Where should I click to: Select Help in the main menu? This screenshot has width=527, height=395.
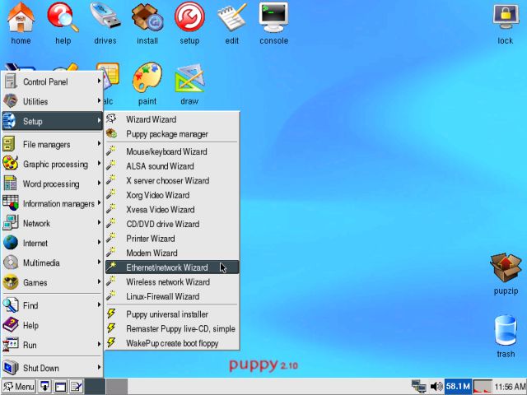click(52, 326)
